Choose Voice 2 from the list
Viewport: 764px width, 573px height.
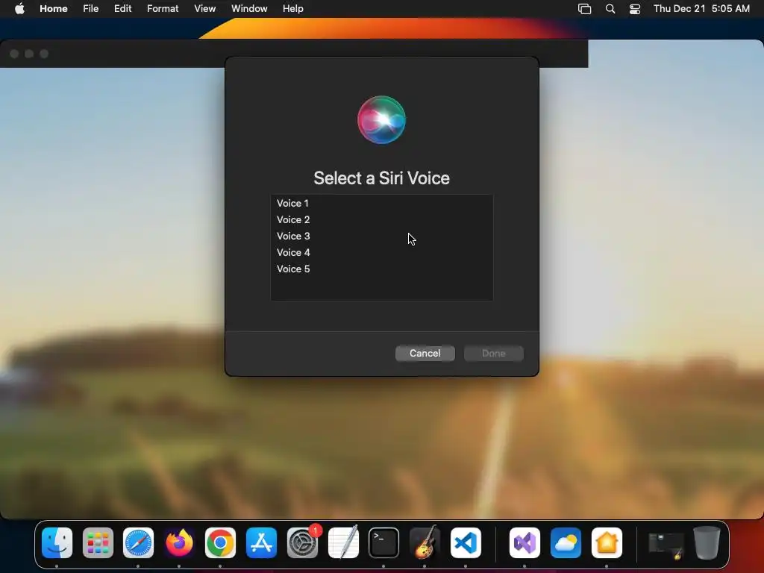[x=381, y=220]
